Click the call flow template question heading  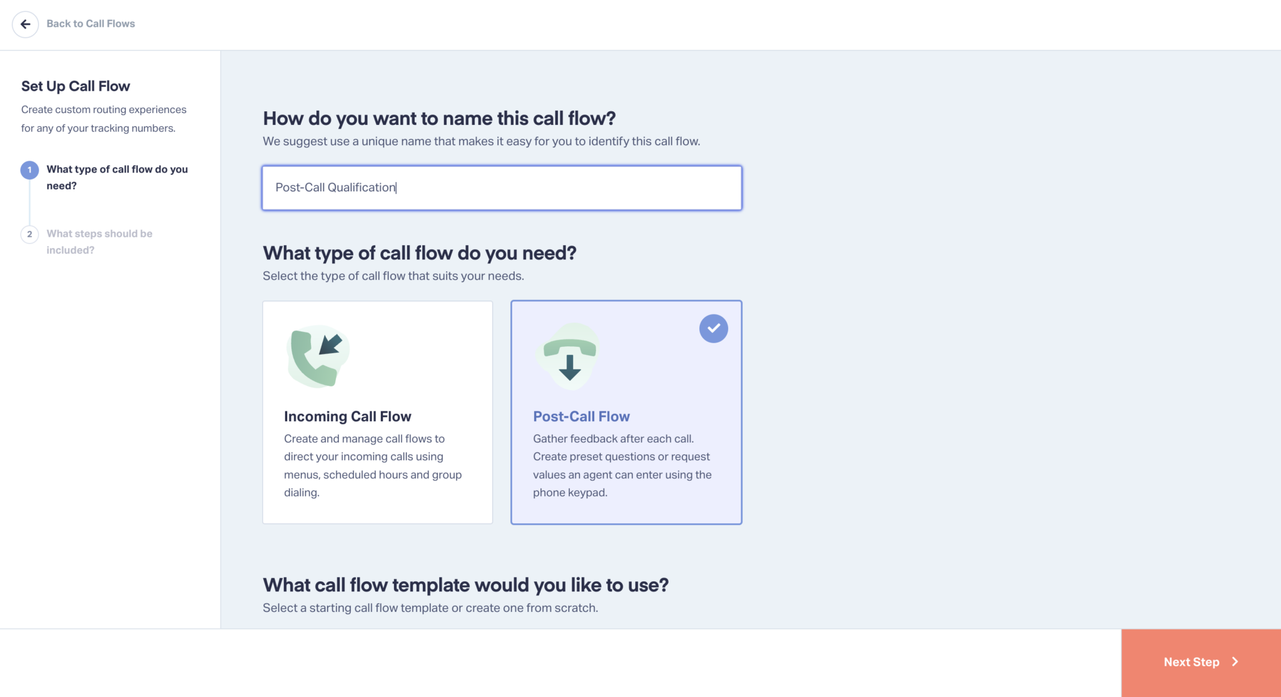[465, 585]
